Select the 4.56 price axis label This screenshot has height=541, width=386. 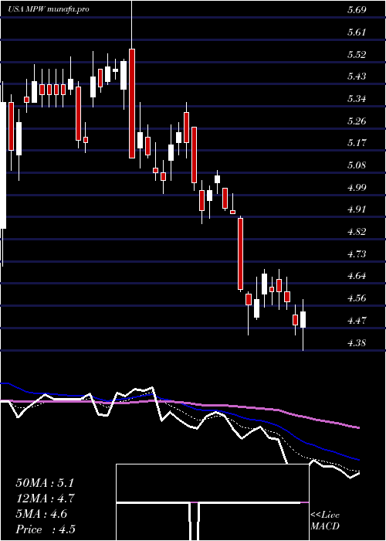pos(357,298)
